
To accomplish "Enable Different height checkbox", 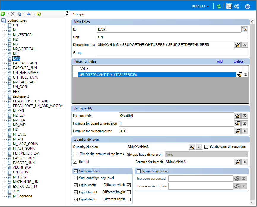I will 129,192.
